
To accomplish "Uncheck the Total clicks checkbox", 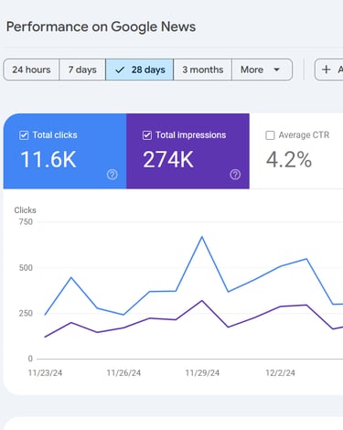I will pyautogui.click(x=24, y=135).
